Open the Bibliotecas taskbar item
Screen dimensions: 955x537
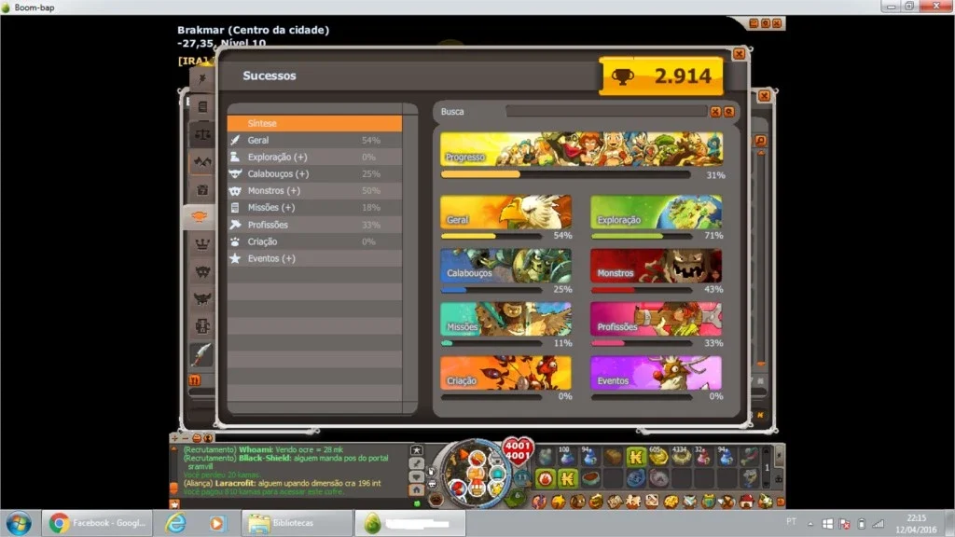[x=296, y=523]
